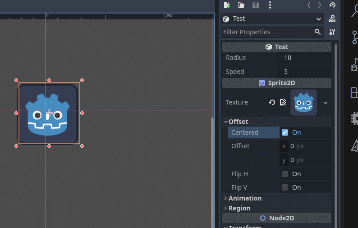Click the sprite's top-middle resize handle

(49, 80)
